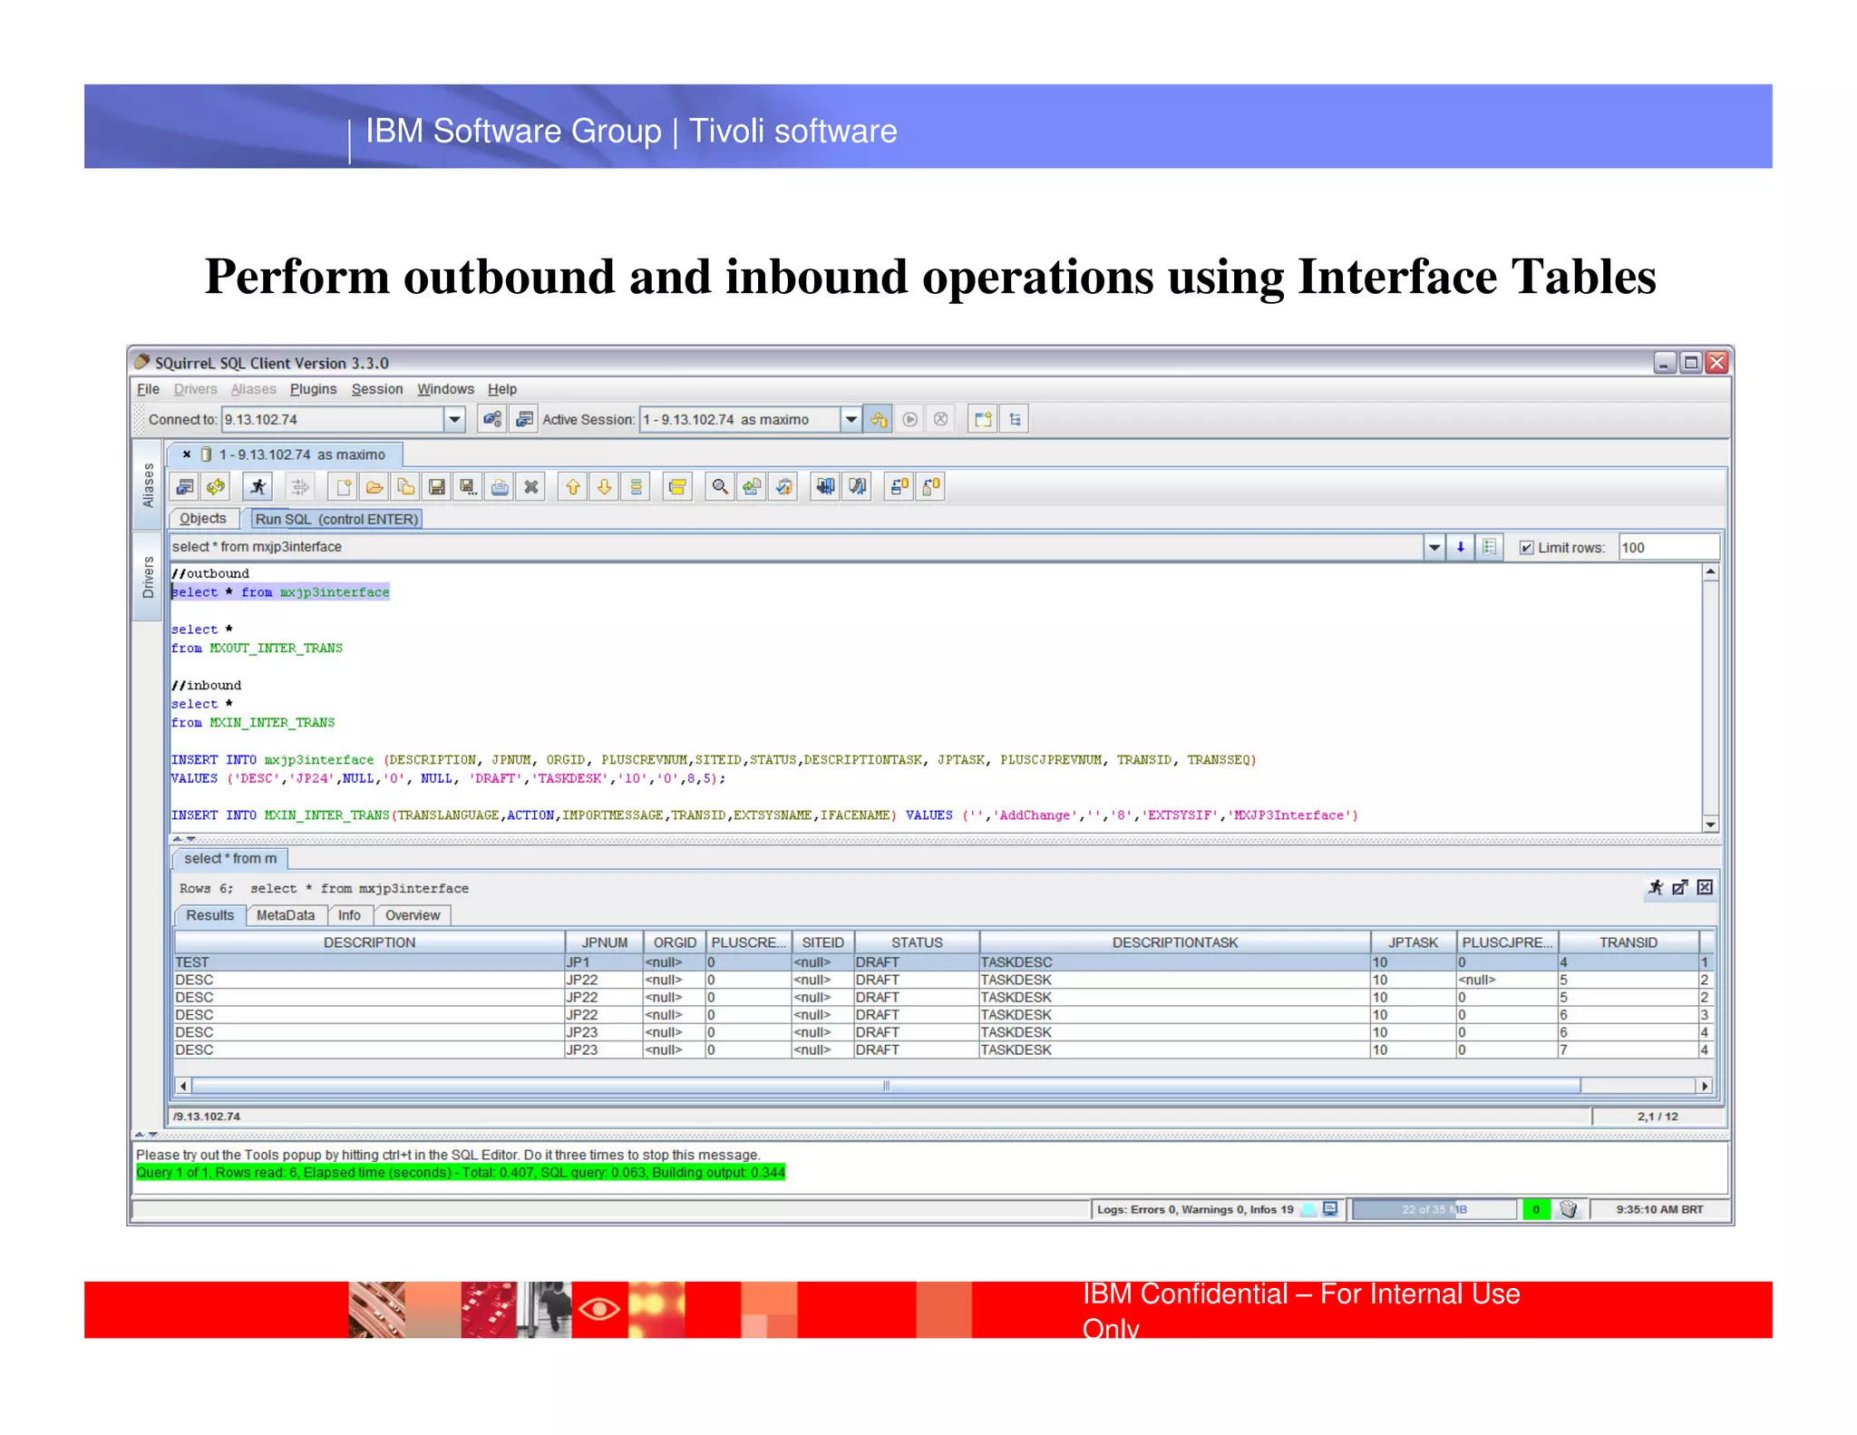Click the results horizontal scrollbar thumb

click(x=886, y=1086)
